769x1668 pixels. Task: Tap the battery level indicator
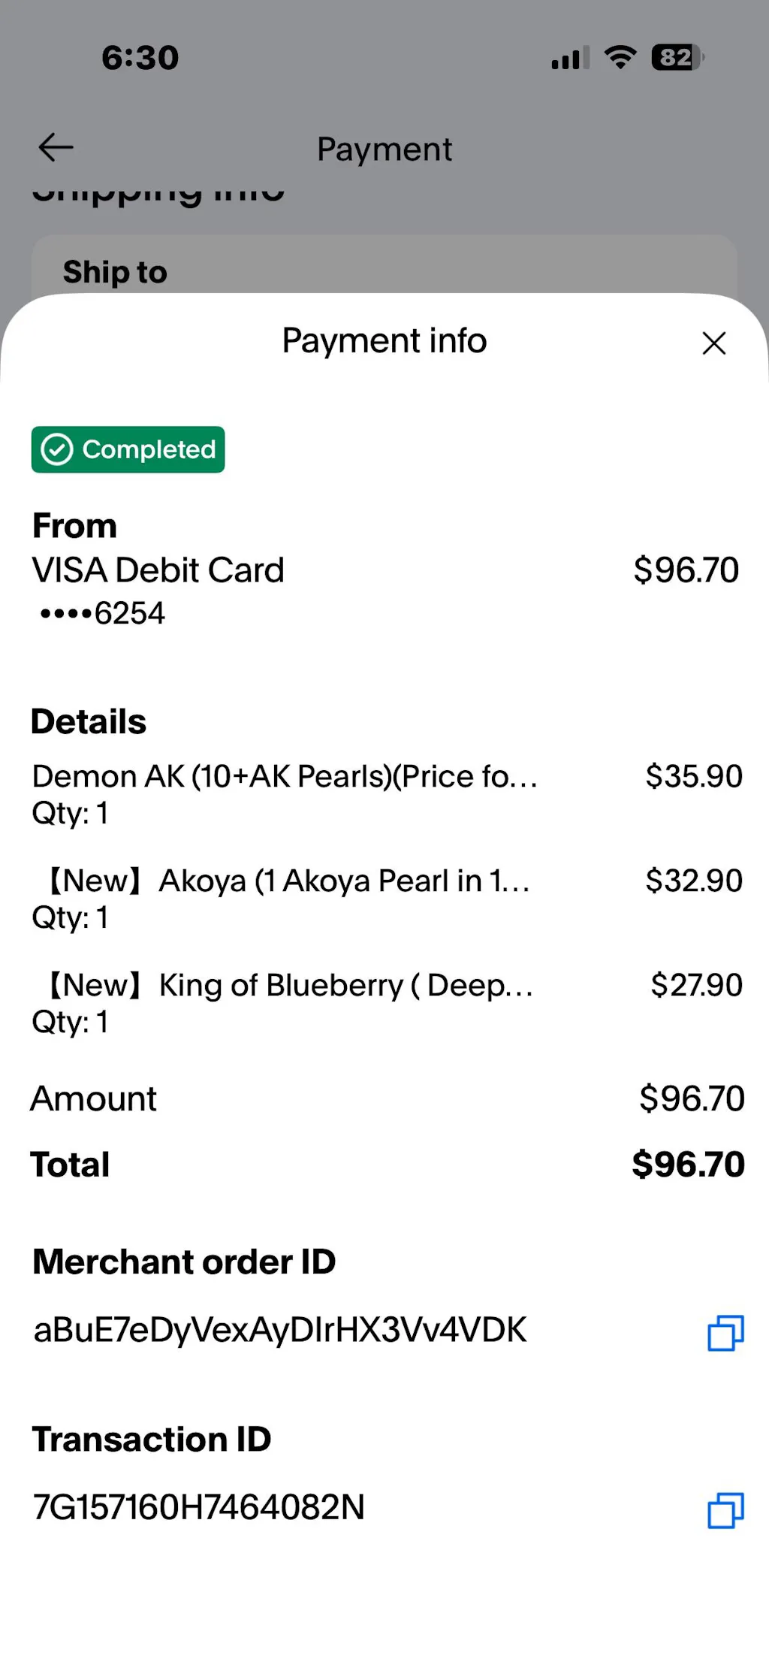click(677, 57)
